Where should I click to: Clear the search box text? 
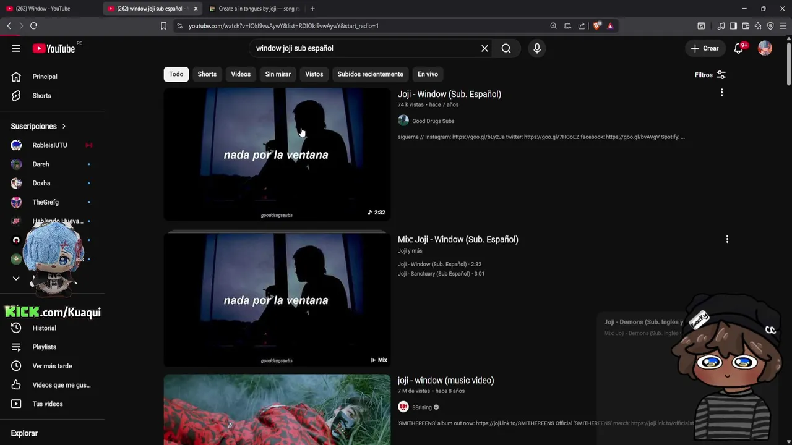(x=484, y=48)
